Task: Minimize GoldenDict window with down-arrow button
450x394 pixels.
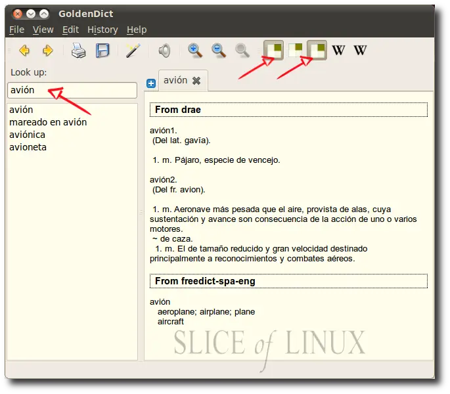Action: [x=31, y=14]
